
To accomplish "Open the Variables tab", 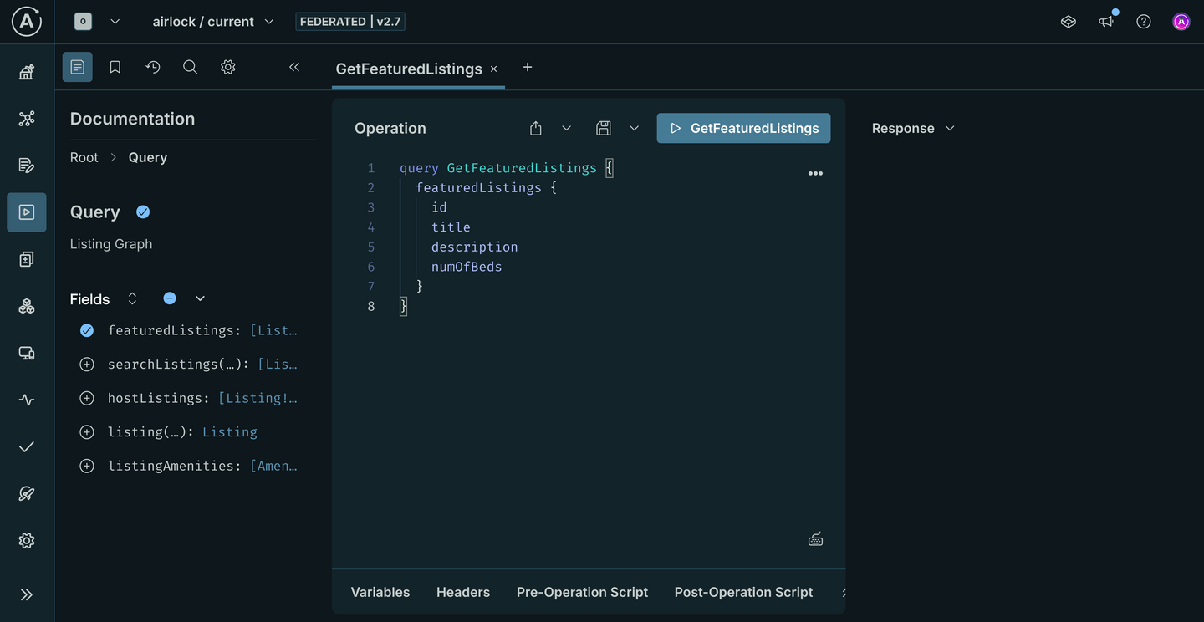I will (x=380, y=592).
